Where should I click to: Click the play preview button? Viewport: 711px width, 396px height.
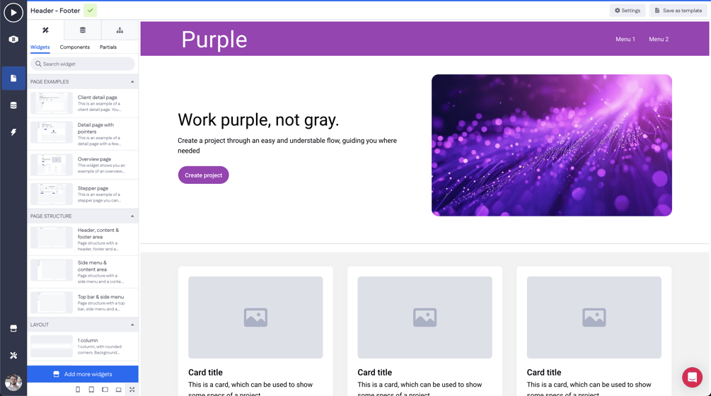13,12
